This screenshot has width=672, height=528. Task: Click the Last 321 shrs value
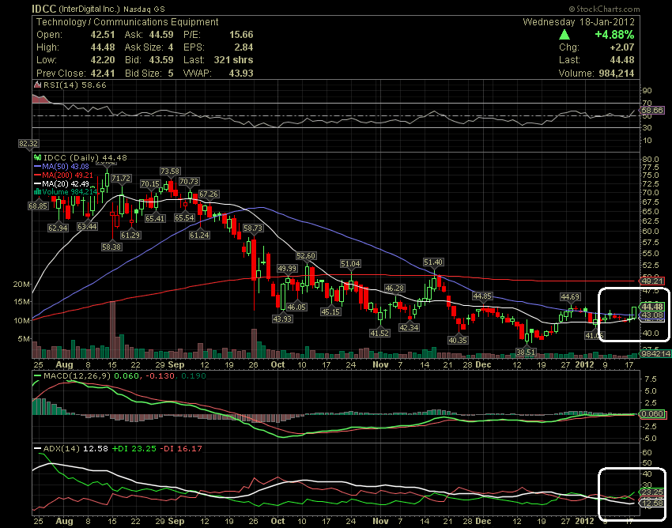tap(233, 60)
